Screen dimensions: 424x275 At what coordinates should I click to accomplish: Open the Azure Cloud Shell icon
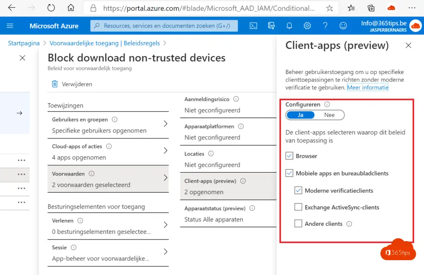pos(253,26)
